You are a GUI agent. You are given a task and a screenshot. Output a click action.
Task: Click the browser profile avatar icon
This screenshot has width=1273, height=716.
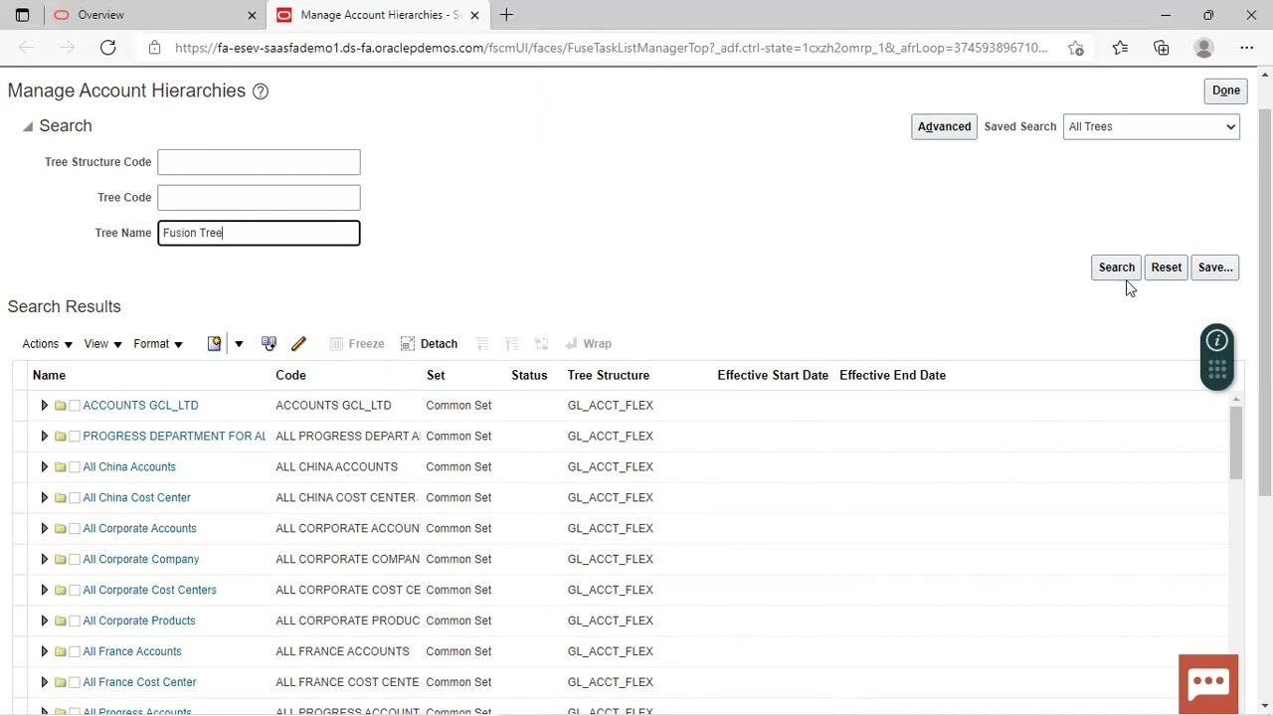(x=1204, y=48)
